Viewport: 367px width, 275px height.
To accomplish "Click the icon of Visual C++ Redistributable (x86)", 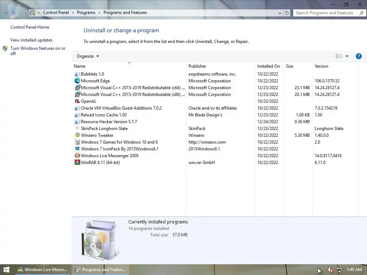I will click(77, 95).
